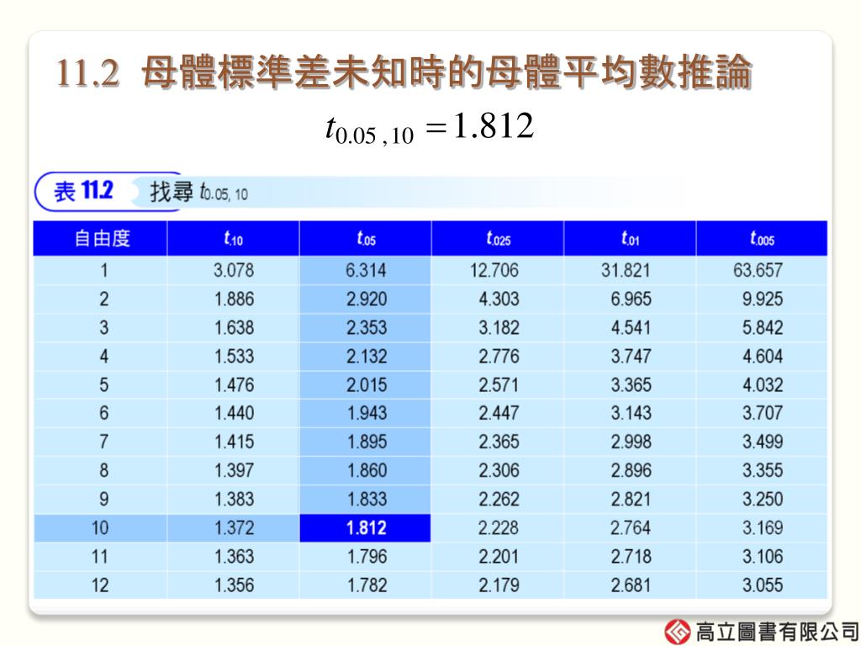Click the t0.05,10 = 1.812 formula

(430, 128)
